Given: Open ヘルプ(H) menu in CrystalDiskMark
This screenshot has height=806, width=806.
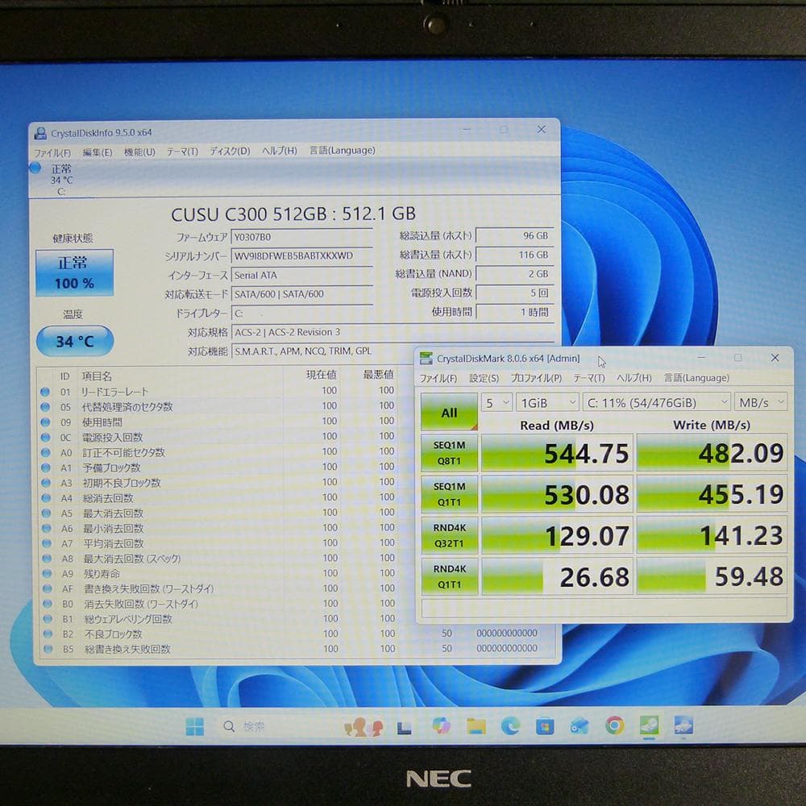Looking at the screenshot, I should [x=634, y=378].
